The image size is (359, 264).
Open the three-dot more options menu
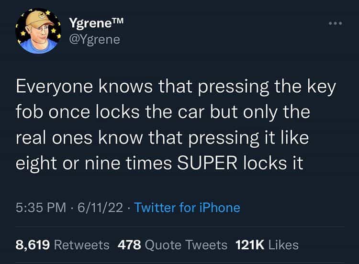[336, 23]
